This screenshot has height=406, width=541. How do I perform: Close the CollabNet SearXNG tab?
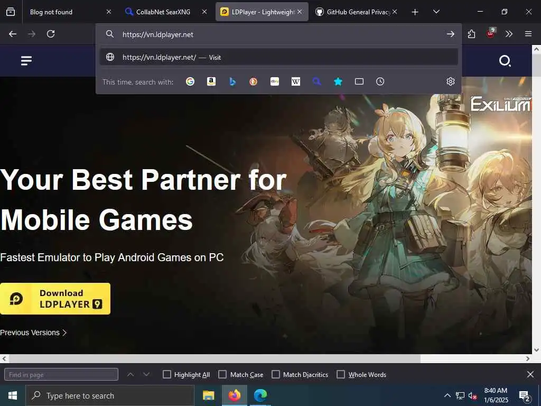pyautogui.click(x=204, y=12)
